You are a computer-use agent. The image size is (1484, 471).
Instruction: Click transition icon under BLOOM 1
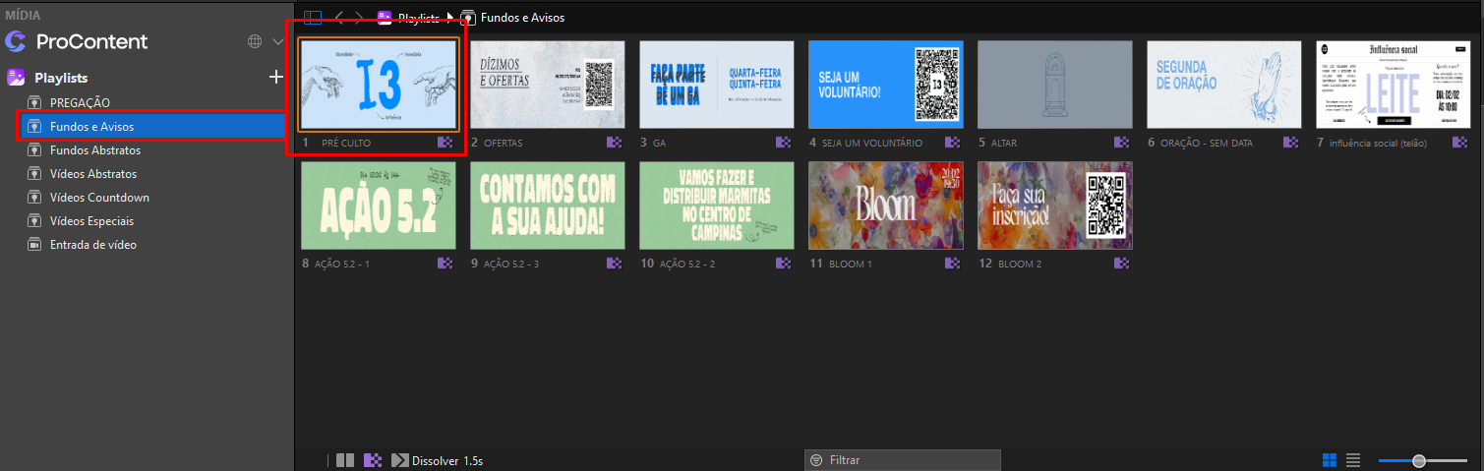(x=953, y=264)
